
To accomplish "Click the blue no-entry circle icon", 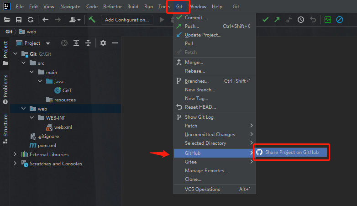I will click(x=340, y=20).
